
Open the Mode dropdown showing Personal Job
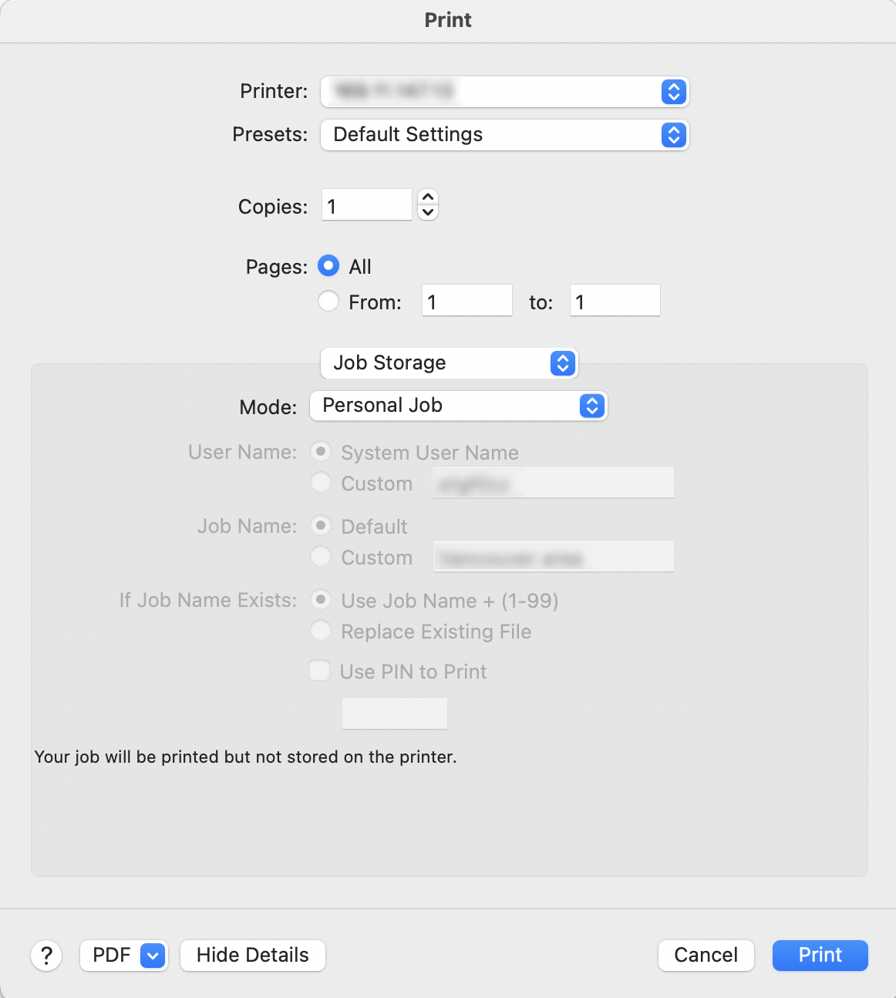point(458,406)
